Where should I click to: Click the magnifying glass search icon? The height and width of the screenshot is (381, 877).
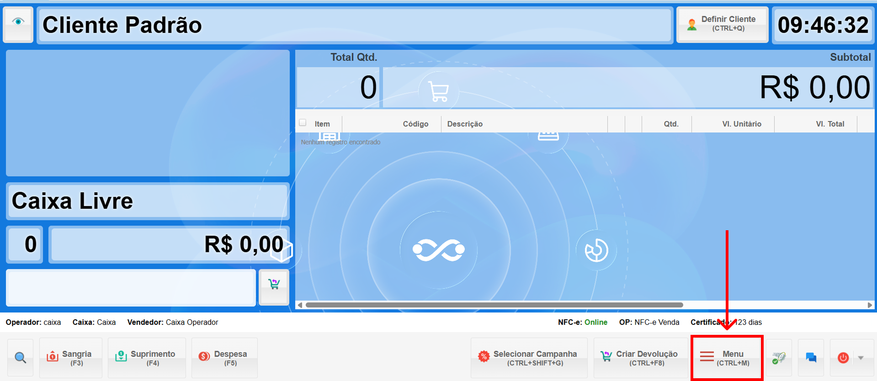20,358
